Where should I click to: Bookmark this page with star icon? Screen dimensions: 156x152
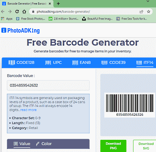tap(149, 12)
